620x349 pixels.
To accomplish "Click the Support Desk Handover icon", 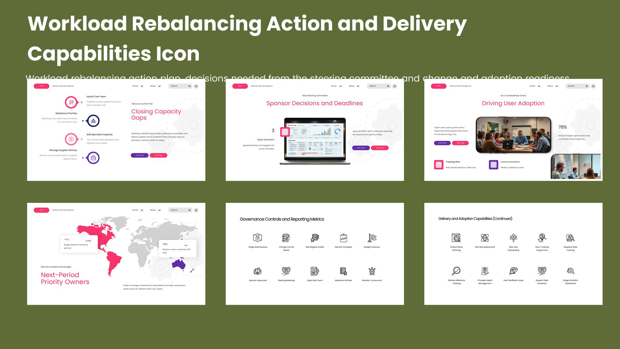I will (x=542, y=271).
